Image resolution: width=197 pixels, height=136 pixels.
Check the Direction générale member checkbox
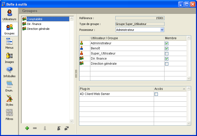click(167, 64)
